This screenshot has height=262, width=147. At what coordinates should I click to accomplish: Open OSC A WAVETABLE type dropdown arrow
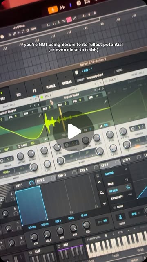click(31, 100)
